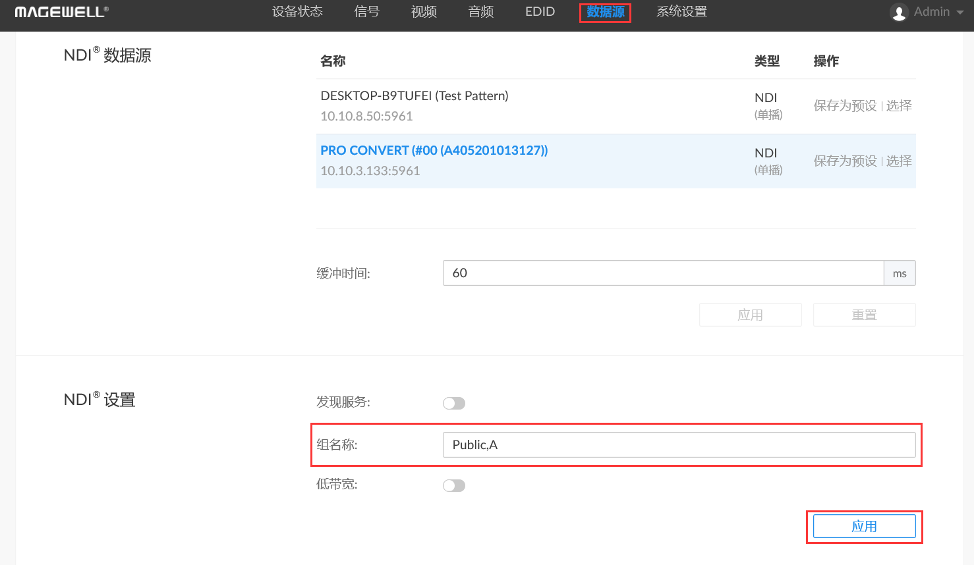Click 保存为预设 for PRO CONVERT source

[845, 161]
